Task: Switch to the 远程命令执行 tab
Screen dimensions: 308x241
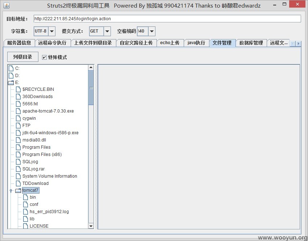Action: pos(53,43)
